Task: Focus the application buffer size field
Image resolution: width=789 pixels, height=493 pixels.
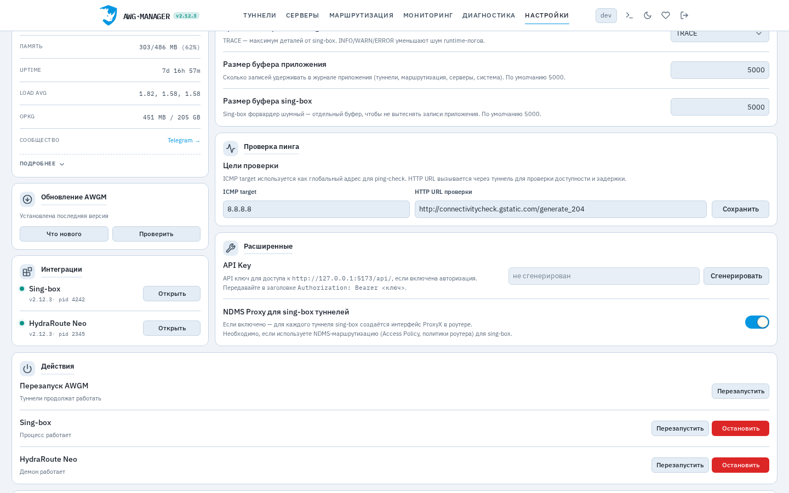Action: [x=720, y=70]
